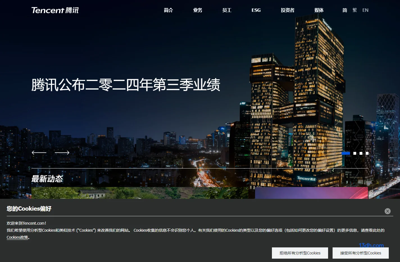This screenshot has width=400, height=262.
Task: Switch language to 简 (Simplified Chinese)
Action: tap(345, 10)
